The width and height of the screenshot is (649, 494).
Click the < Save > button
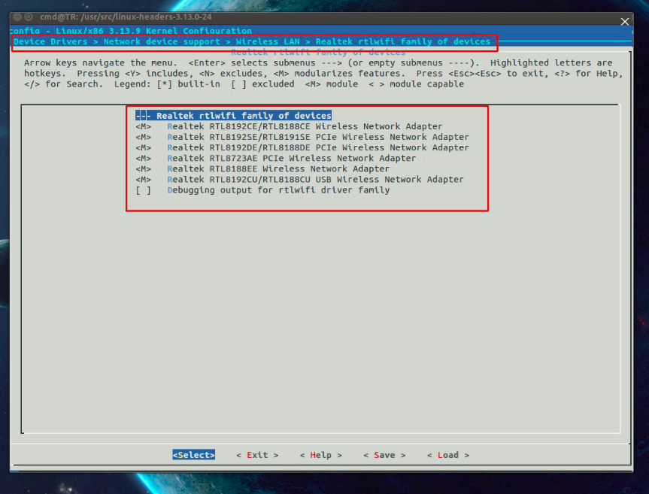coord(384,455)
